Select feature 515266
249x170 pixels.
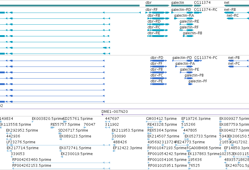point(188,125)
